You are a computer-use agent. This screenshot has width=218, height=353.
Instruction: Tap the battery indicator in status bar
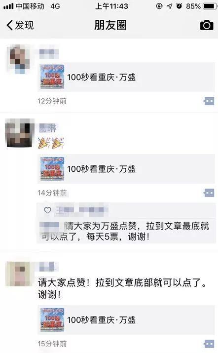(x=210, y=6)
